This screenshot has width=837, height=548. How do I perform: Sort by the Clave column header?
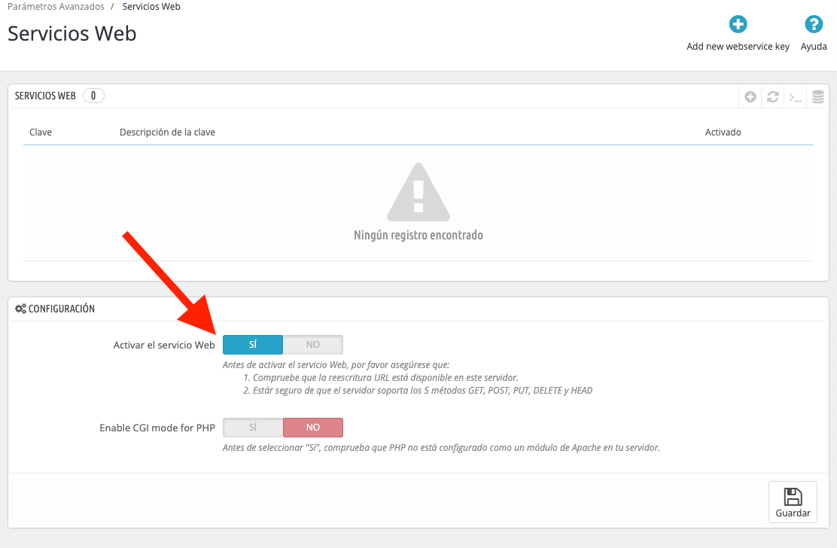pos(41,132)
